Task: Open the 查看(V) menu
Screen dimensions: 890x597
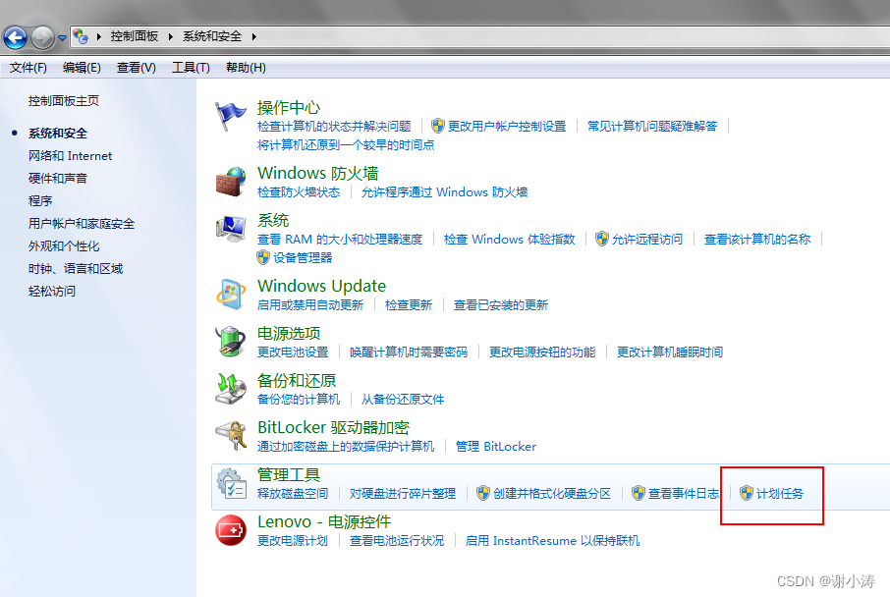Action: (x=136, y=68)
